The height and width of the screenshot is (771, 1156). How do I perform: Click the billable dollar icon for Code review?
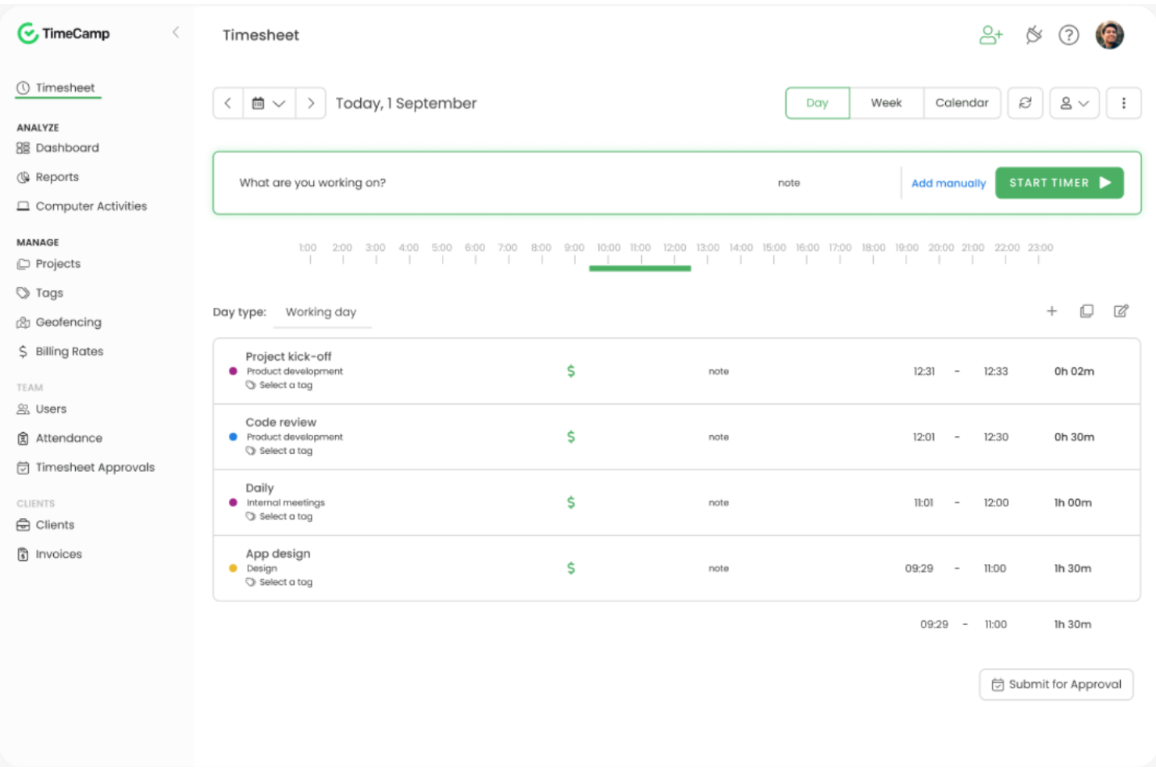tap(571, 437)
